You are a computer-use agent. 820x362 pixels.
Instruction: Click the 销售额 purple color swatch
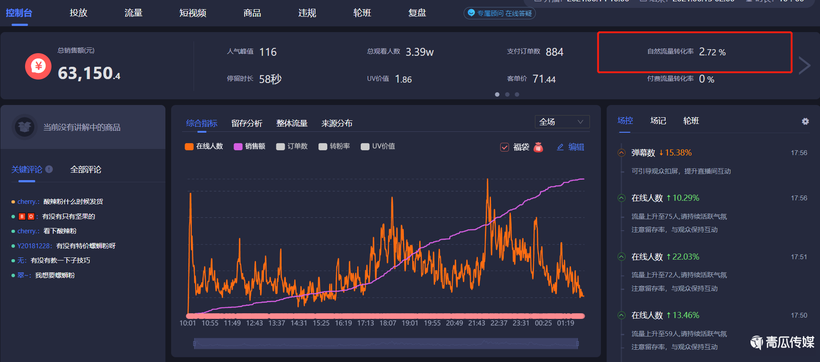[x=238, y=147]
